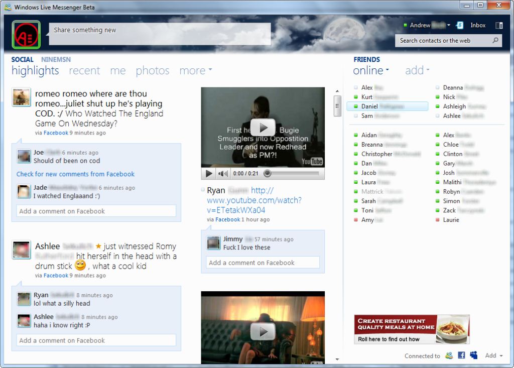Select contact Daniel in friends list
The height and width of the screenshot is (368, 514).
(x=388, y=106)
